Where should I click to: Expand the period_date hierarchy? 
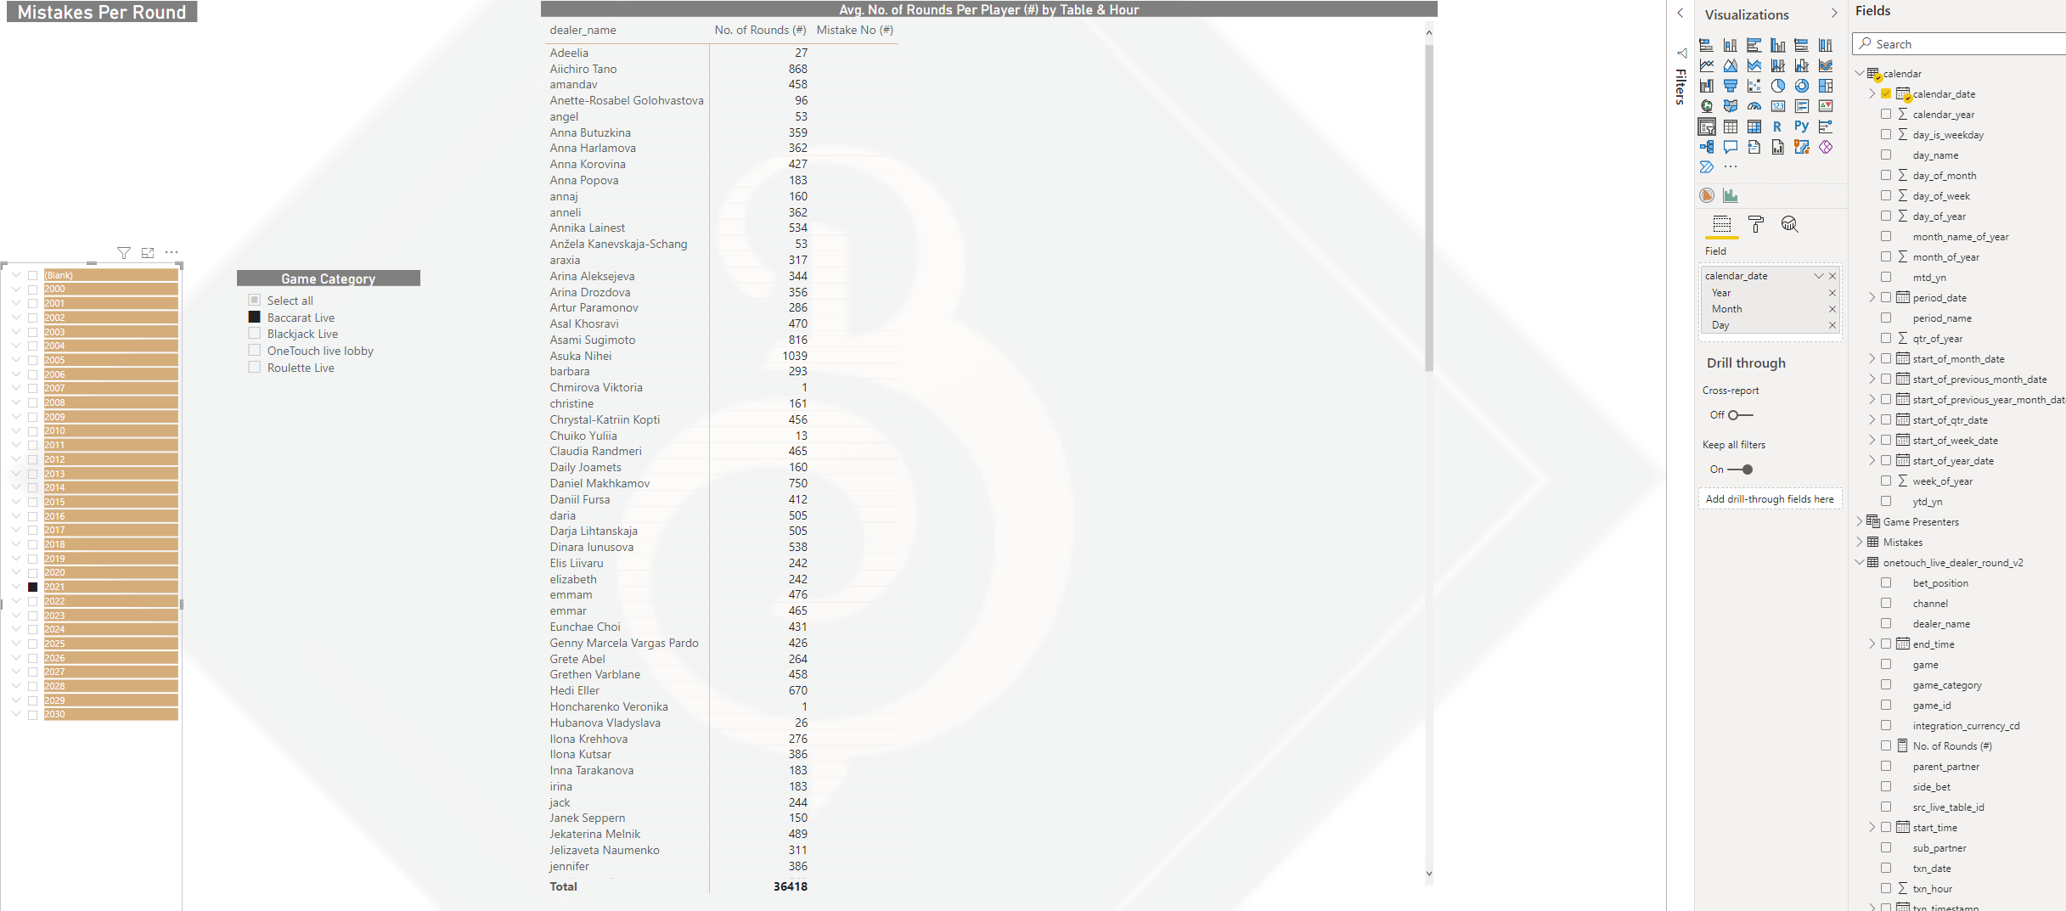pos(1872,297)
